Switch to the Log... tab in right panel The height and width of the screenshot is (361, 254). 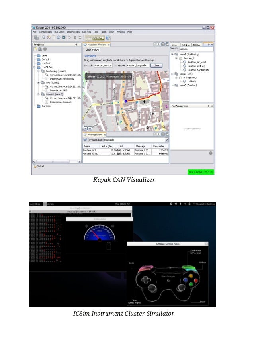coord(186,45)
